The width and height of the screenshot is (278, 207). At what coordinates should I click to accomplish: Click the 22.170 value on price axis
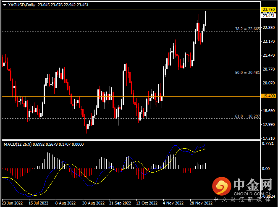tap(268, 42)
